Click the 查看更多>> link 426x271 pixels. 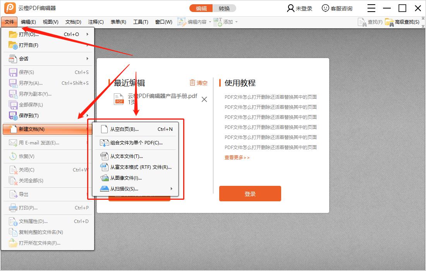pos(237,158)
